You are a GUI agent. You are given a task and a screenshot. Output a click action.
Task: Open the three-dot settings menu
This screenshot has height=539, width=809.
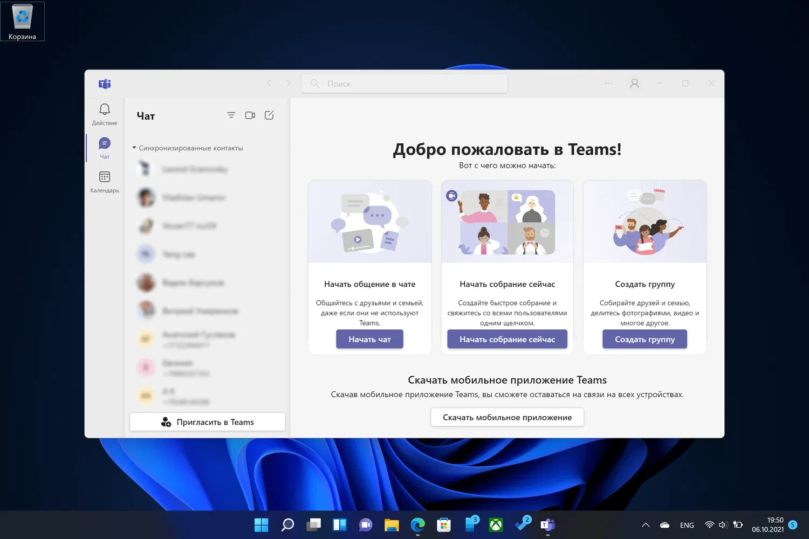click(608, 84)
